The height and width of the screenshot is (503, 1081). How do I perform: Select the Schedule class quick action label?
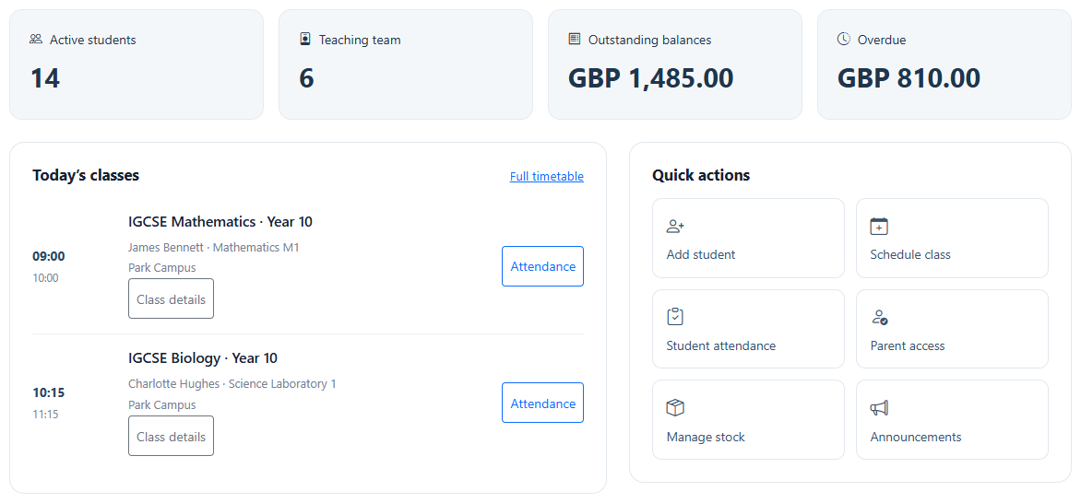tap(910, 255)
